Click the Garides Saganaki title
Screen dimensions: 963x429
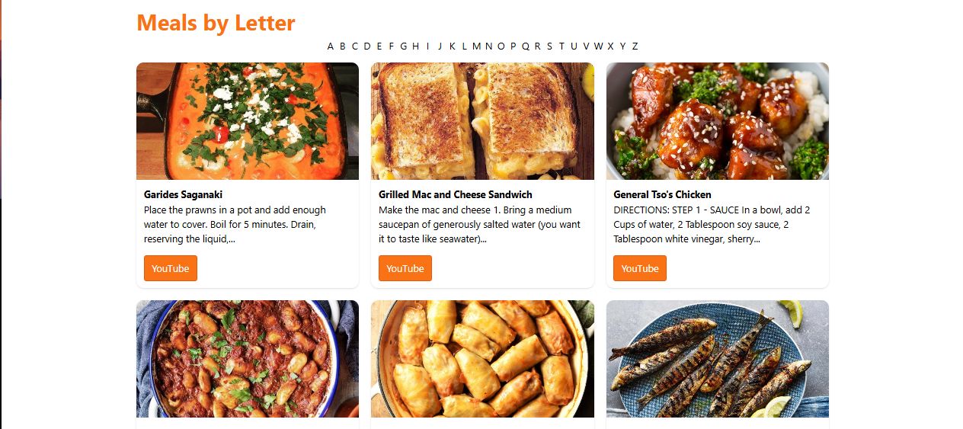tap(183, 195)
